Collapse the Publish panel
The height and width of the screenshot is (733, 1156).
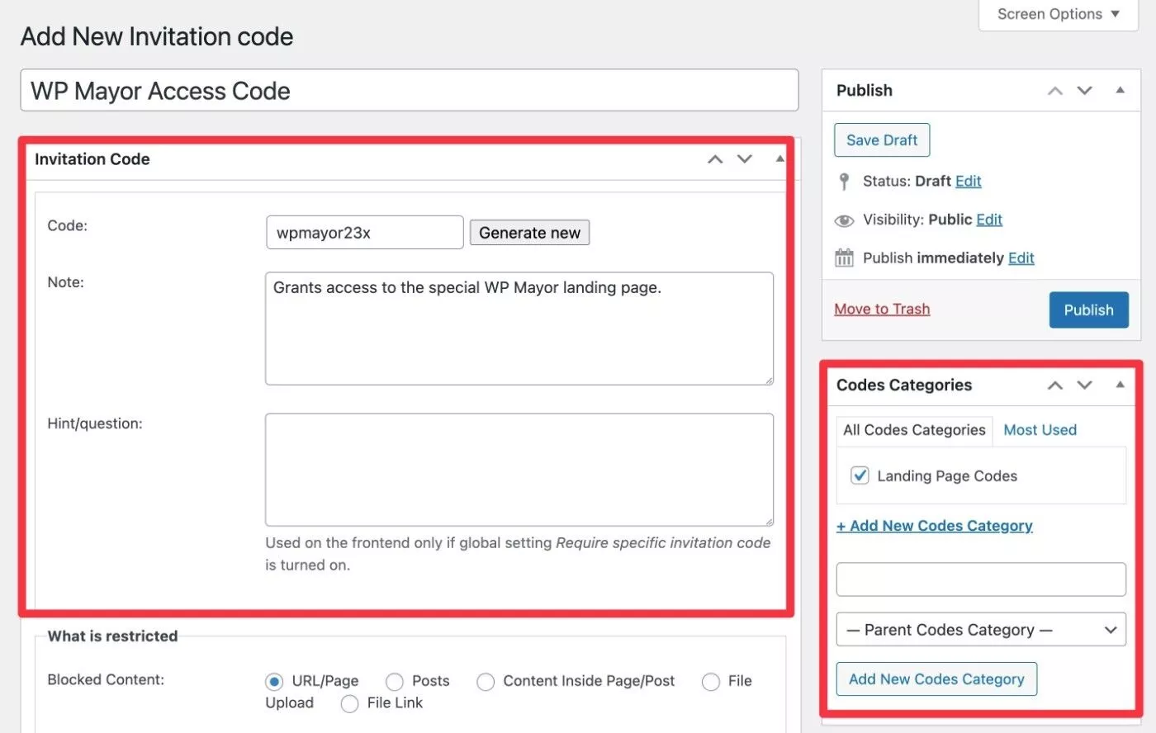point(1120,90)
